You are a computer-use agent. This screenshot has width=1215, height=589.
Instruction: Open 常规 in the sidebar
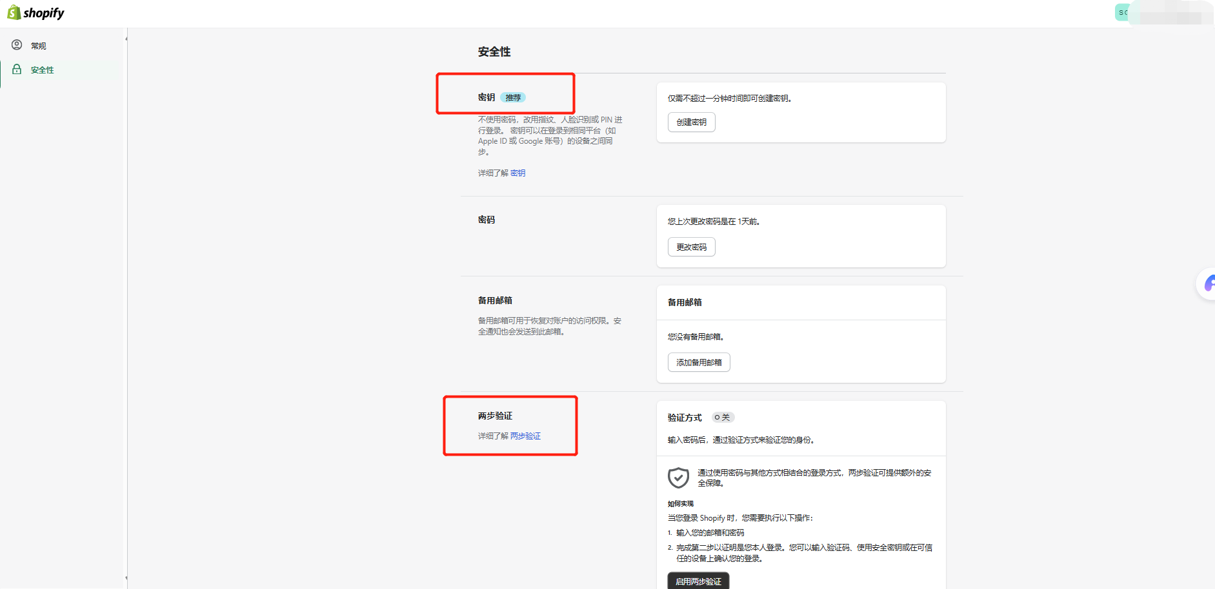pyautogui.click(x=37, y=45)
